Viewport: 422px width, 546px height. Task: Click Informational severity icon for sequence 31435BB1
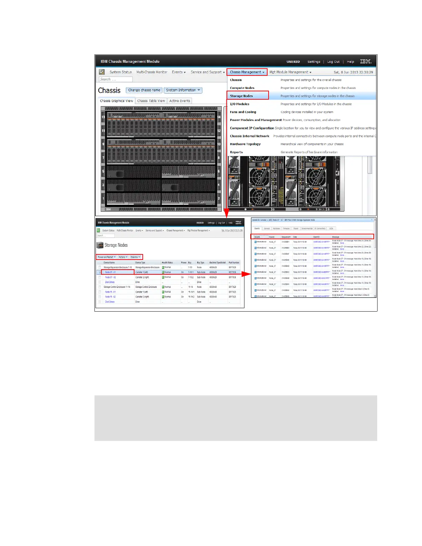pos(255,242)
